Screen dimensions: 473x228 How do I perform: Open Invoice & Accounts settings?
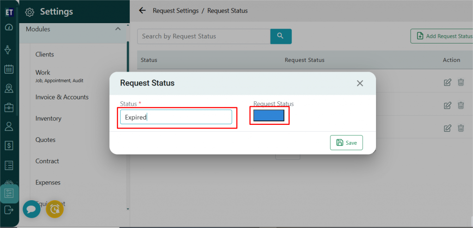coord(62,97)
